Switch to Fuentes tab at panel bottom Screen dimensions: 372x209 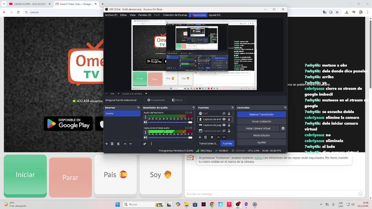[227, 143]
